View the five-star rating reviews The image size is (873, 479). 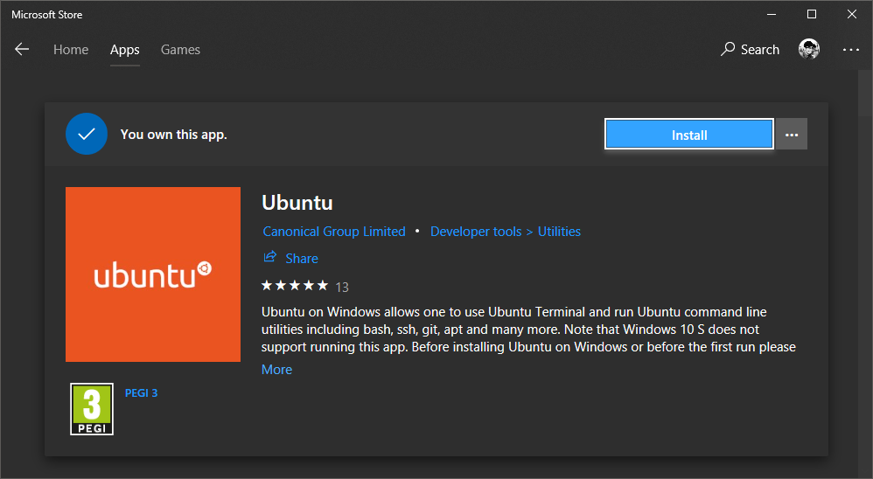click(295, 286)
